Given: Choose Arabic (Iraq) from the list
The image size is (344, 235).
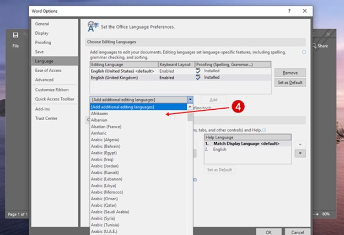Looking at the screenshot, I should coord(138,159).
